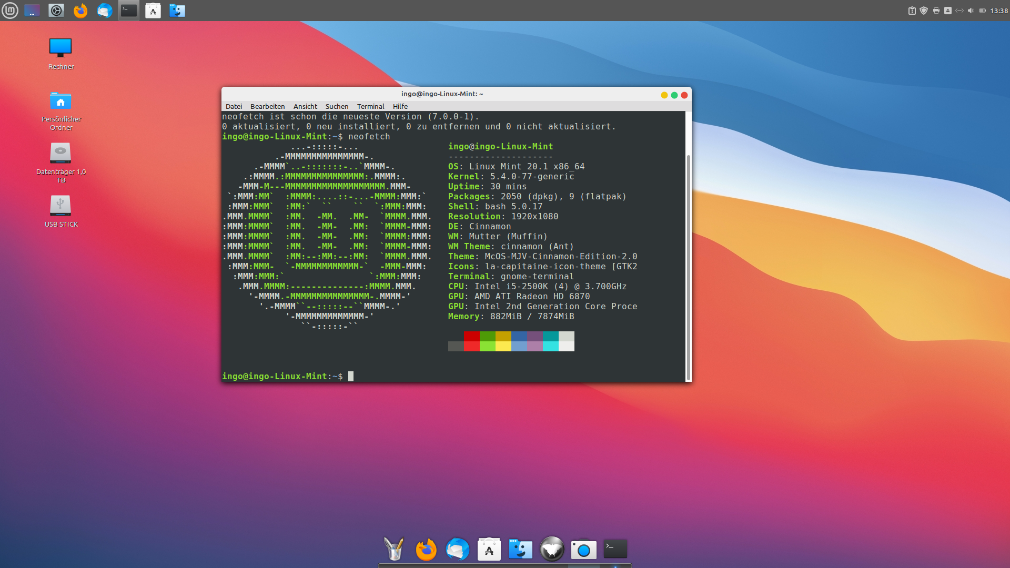Open the butterfly icon app in dock

pyautogui.click(x=552, y=550)
